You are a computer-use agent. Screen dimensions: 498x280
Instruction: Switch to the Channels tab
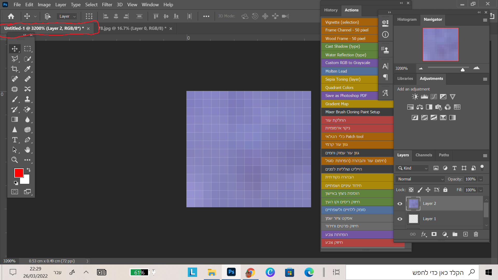click(424, 155)
